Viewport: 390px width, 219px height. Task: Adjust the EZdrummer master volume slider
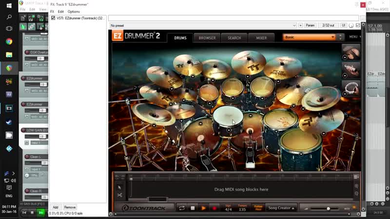(328, 209)
